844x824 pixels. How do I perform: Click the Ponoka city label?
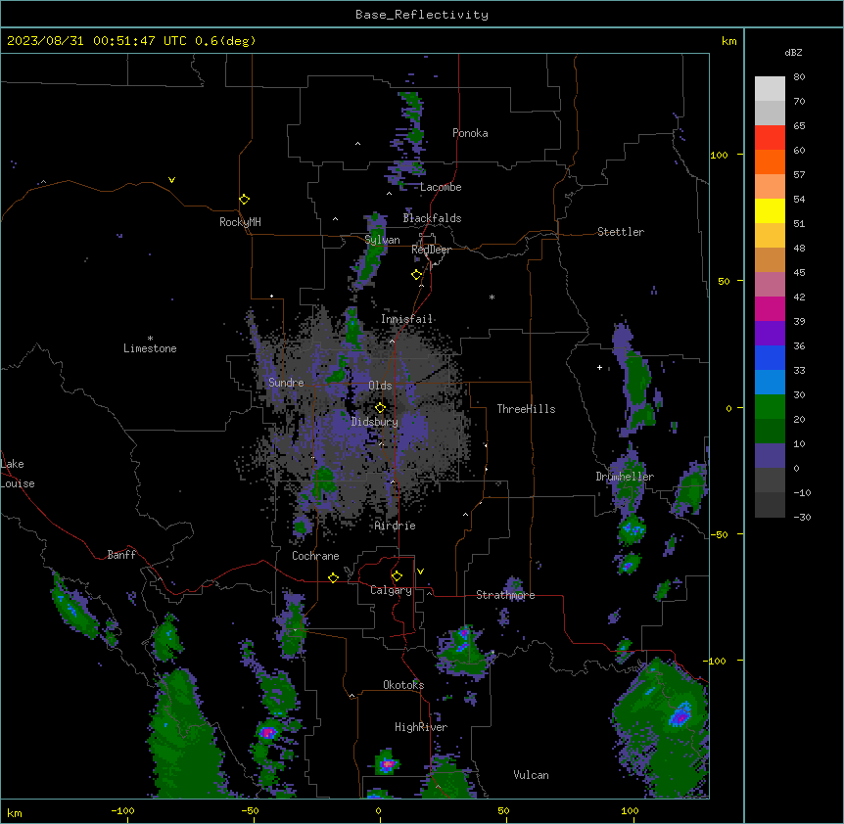[470, 133]
